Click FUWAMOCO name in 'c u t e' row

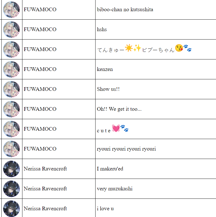pos(40,129)
